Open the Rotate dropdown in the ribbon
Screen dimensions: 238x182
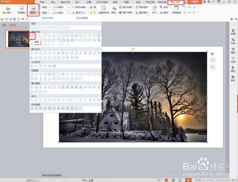pyautogui.click(x=165, y=12)
